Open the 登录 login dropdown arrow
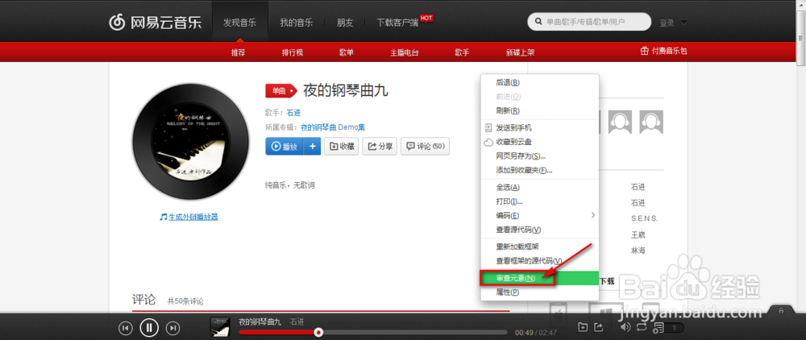Image resolution: width=806 pixels, height=340 pixels. pos(683,23)
